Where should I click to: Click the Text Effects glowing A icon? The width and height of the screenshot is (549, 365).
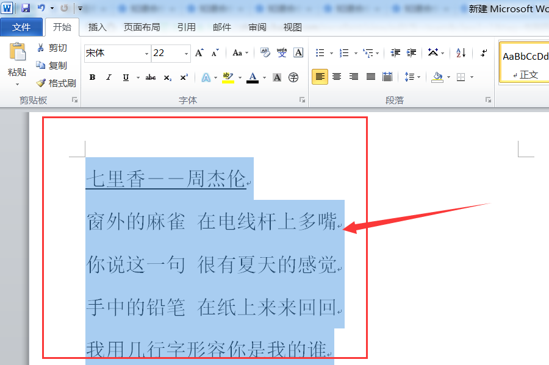tap(206, 77)
